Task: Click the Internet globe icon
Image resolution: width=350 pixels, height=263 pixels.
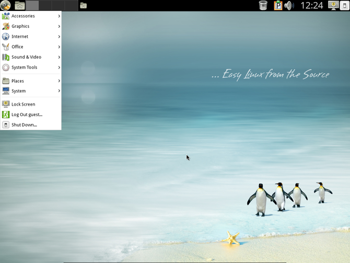Action: [x=6, y=37]
